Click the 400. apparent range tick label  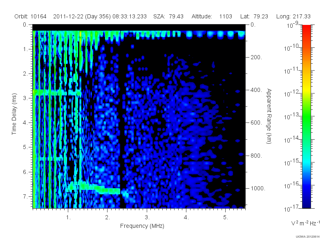pyautogui.click(x=256, y=90)
